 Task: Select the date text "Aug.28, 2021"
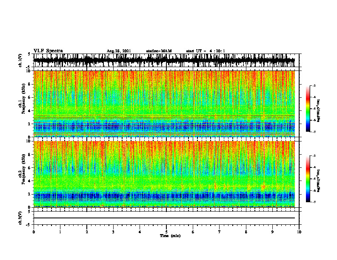[x=119, y=51]
